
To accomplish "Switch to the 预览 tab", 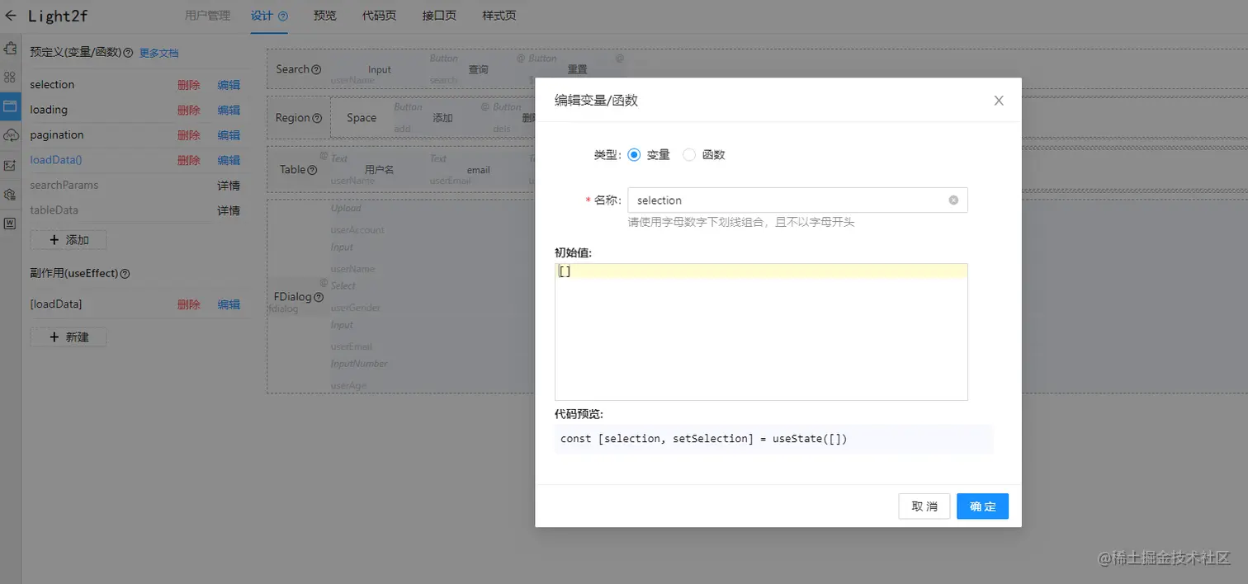I will [324, 15].
